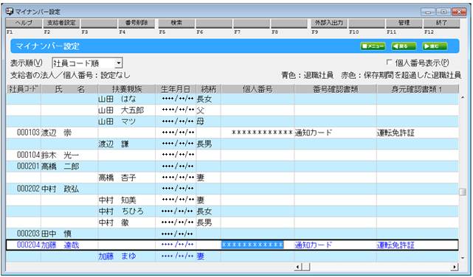Click the 終了 F12 button to exit
473x277 pixels.
(441, 23)
